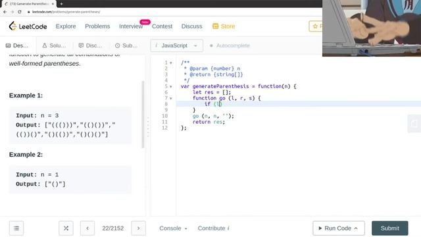Click the LeetCode logo

[28, 26]
